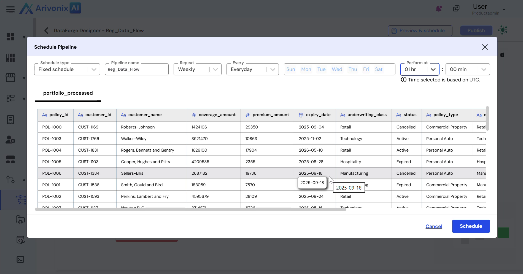Click the Cancel link
Image resolution: width=523 pixels, height=274 pixels.
tap(434, 226)
